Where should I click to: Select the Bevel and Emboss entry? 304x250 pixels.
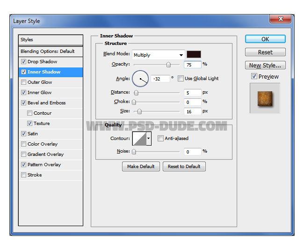tap(46, 103)
